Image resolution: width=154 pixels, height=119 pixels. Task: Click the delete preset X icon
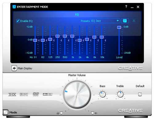(x=134, y=21)
